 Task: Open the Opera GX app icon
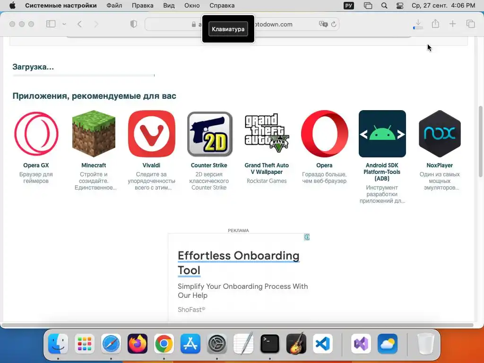[x=36, y=134]
